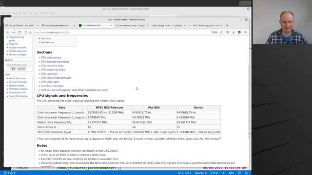
Task: Click the nesdev.org URL address bar
Action: tap(119, 33)
